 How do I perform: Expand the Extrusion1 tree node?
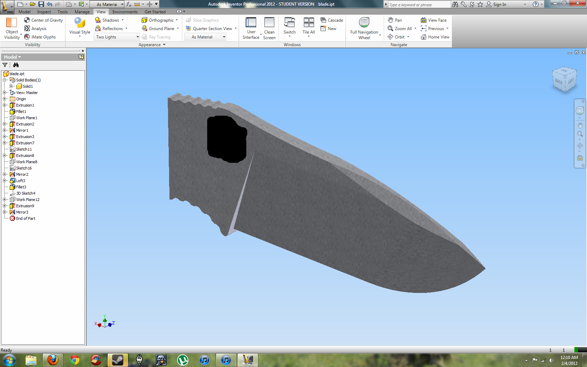pyautogui.click(x=5, y=105)
